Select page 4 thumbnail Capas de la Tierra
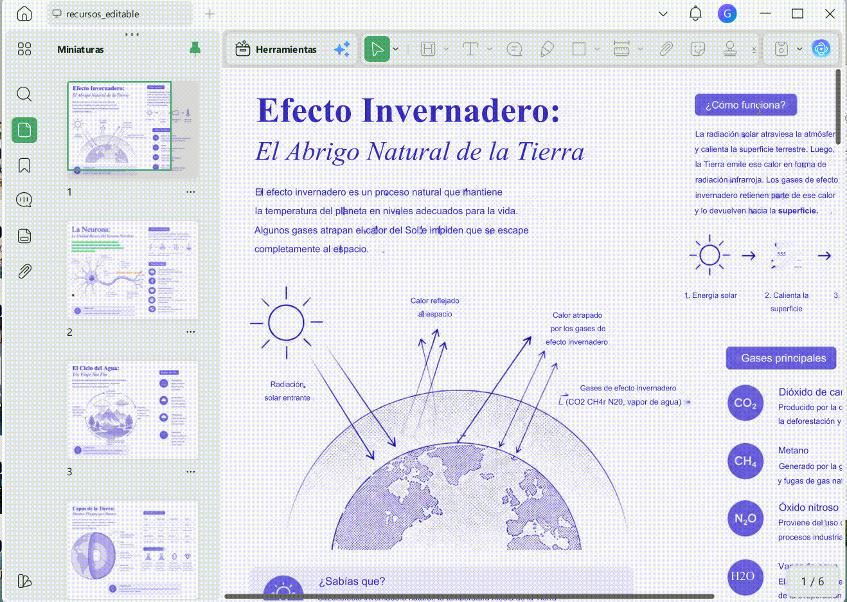 [x=133, y=550]
